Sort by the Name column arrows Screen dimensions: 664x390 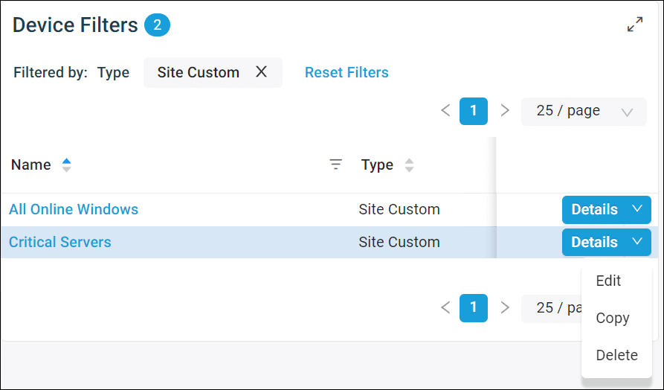[66, 165]
